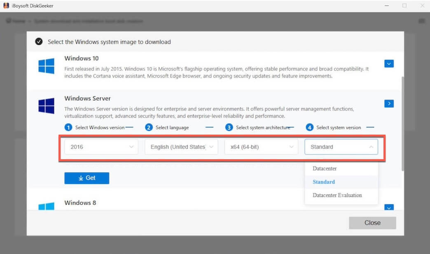Click the Get download button
The width and height of the screenshot is (430, 254).
(86, 178)
